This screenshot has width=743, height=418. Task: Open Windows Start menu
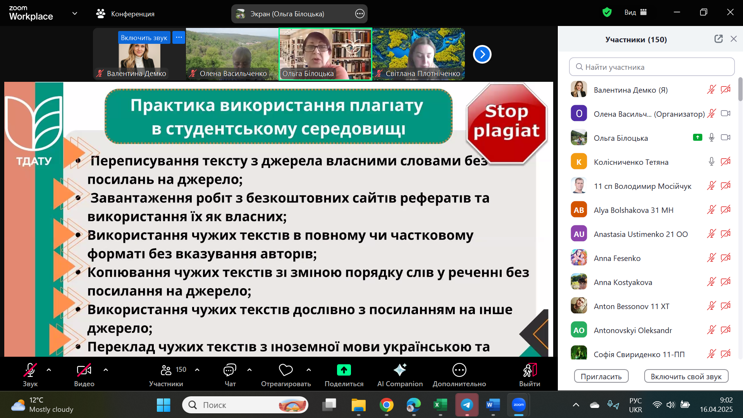pyautogui.click(x=163, y=405)
